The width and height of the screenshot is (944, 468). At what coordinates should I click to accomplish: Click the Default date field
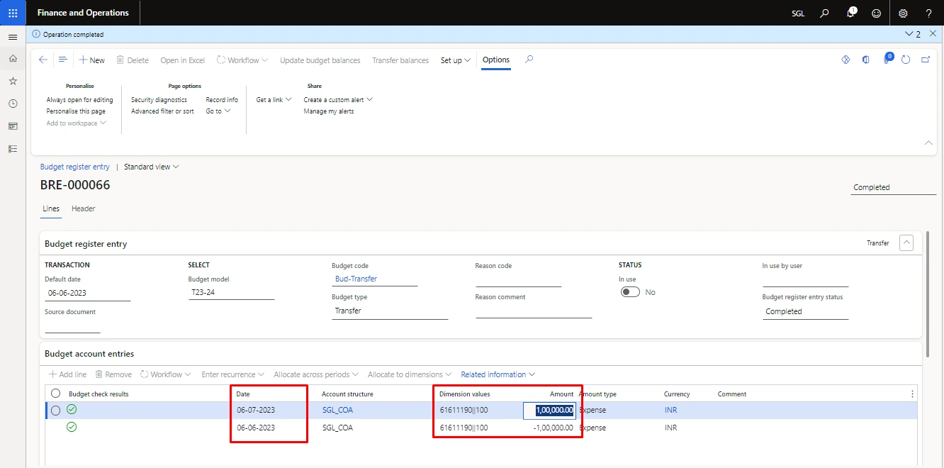point(88,293)
